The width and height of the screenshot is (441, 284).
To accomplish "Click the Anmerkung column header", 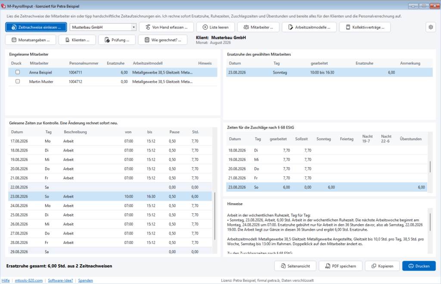I will tap(410, 63).
